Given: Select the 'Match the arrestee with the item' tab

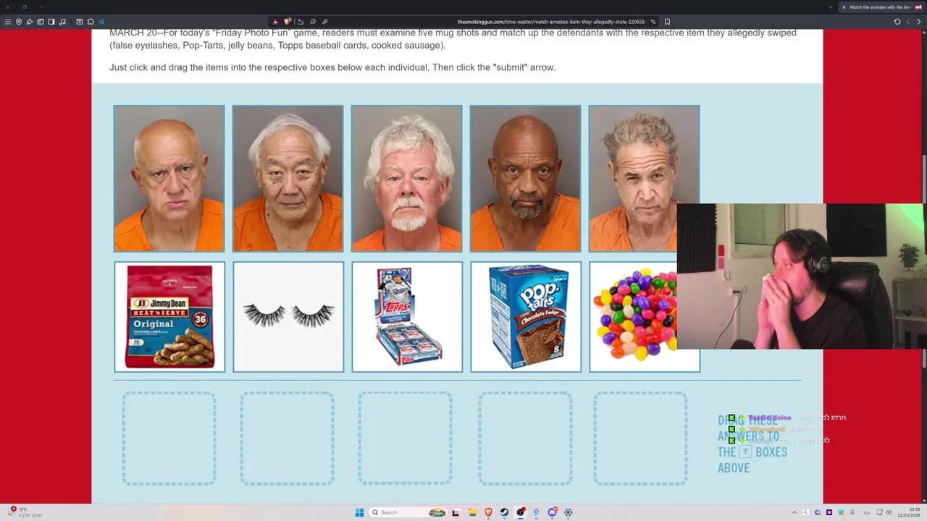Looking at the screenshot, I should pos(881,7).
